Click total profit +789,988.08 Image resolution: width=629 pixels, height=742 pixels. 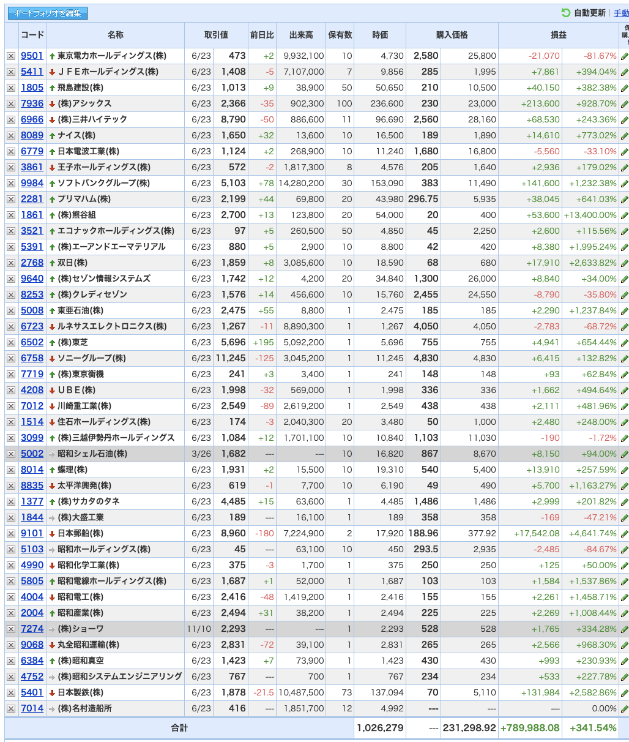point(530,728)
